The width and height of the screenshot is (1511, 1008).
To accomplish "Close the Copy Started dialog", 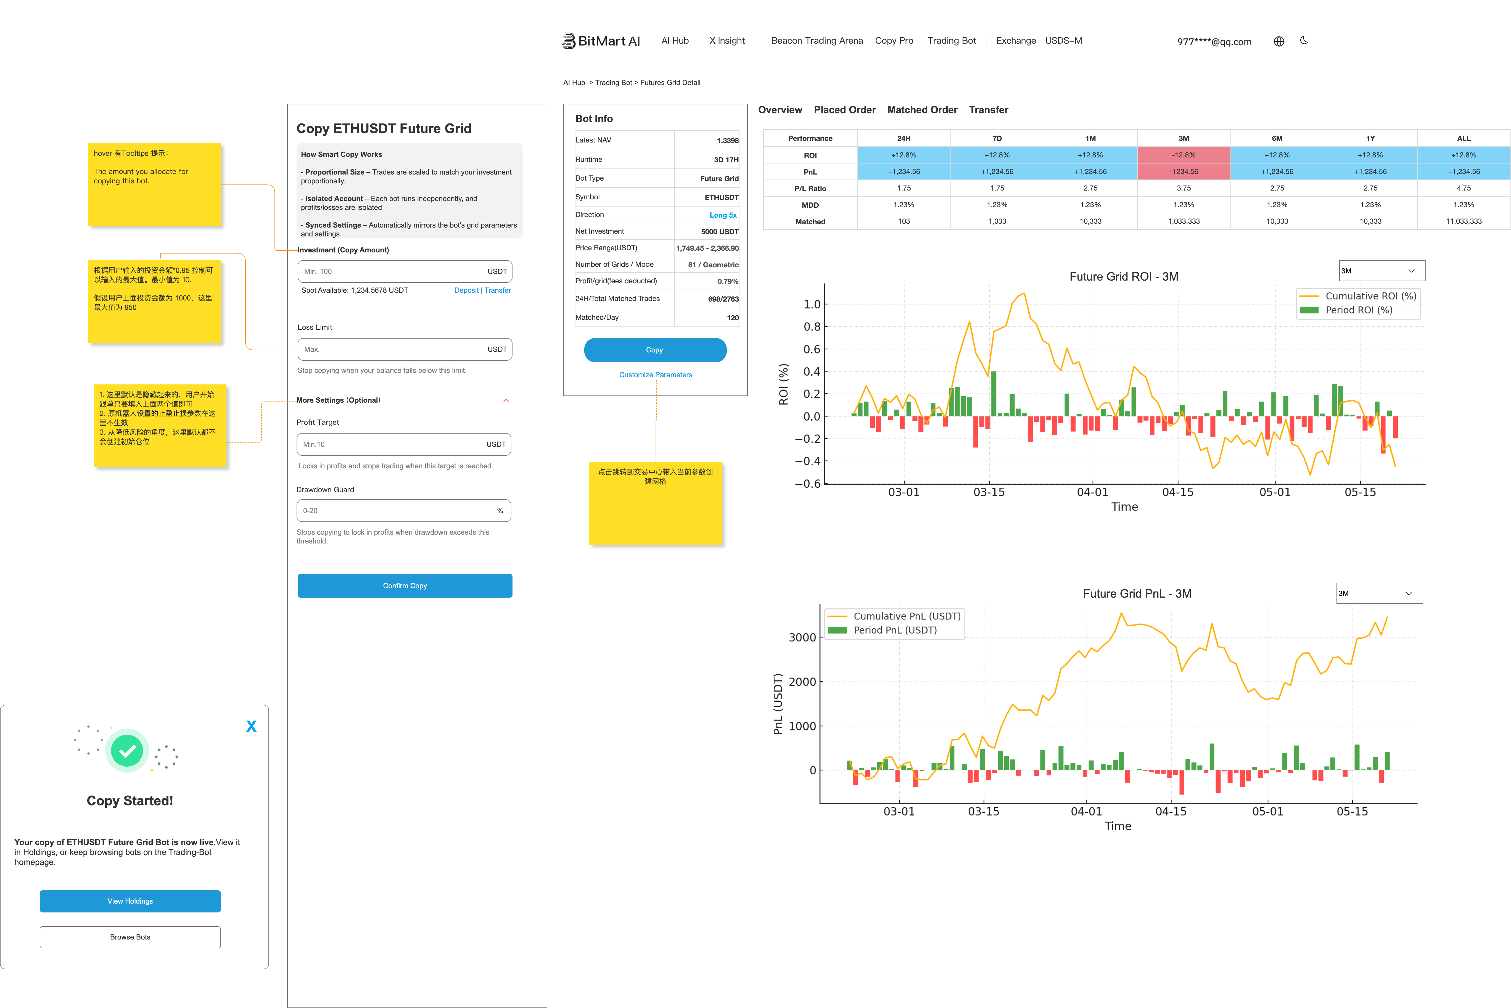I will click(x=251, y=726).
